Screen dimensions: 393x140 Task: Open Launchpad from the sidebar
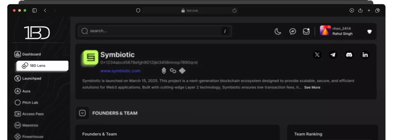[28, 78]
